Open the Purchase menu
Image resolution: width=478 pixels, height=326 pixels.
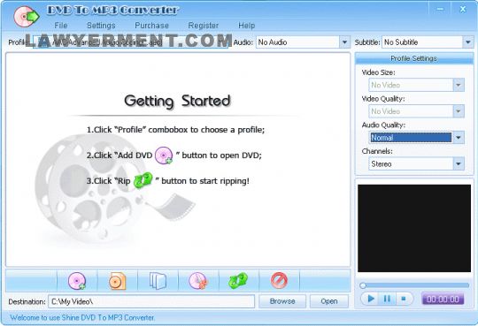pos(151,26)
